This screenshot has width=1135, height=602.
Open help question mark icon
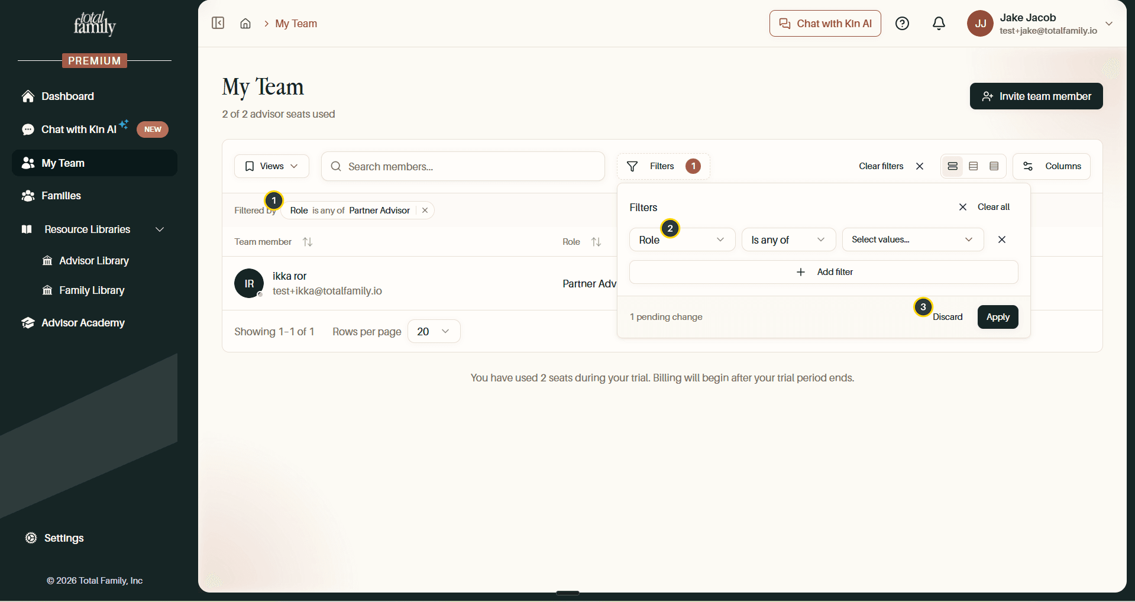(902, 24)
